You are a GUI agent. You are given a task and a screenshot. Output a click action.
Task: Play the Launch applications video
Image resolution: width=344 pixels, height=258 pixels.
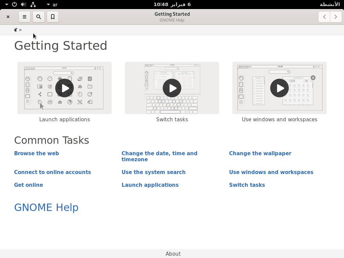coord(64,88)
